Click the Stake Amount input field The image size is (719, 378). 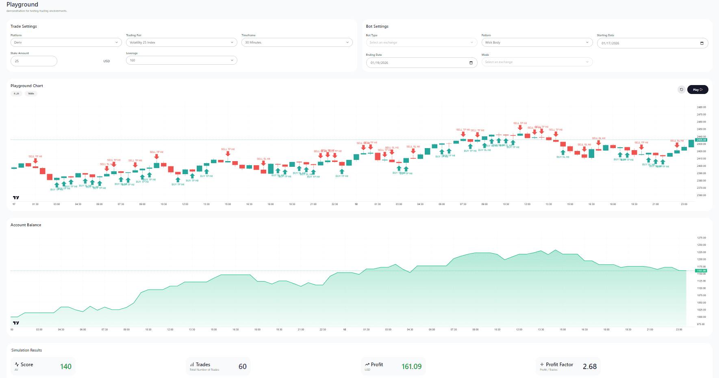[x=34, y=61]
